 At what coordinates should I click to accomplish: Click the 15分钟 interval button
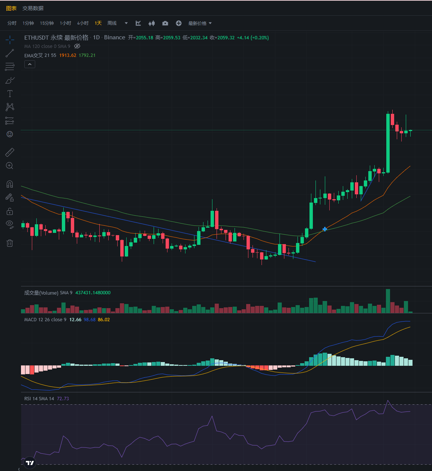pyautogui.click(x=47, y=23)
